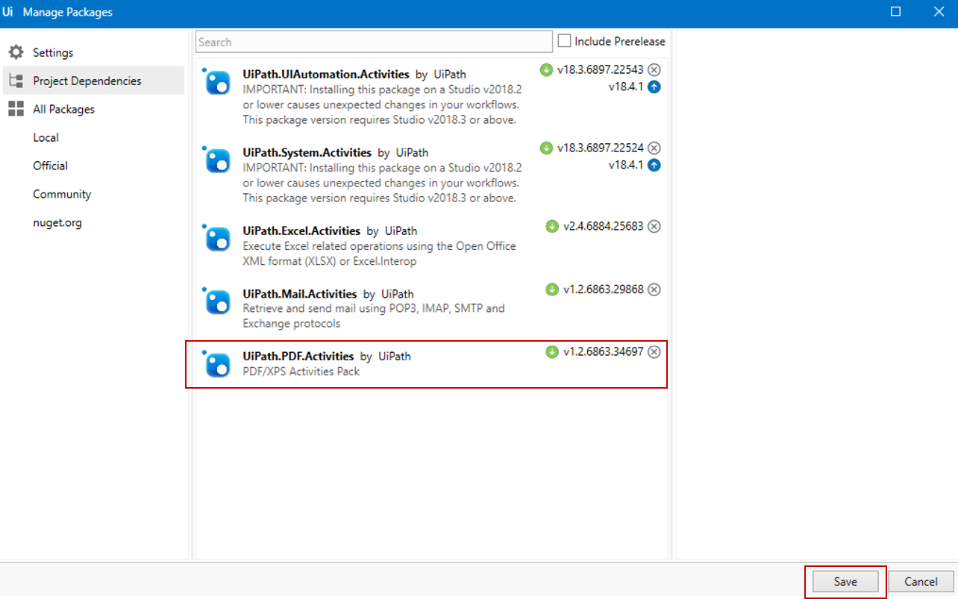
Task: Click the Cancel button
Action: [x=921, y=582]
